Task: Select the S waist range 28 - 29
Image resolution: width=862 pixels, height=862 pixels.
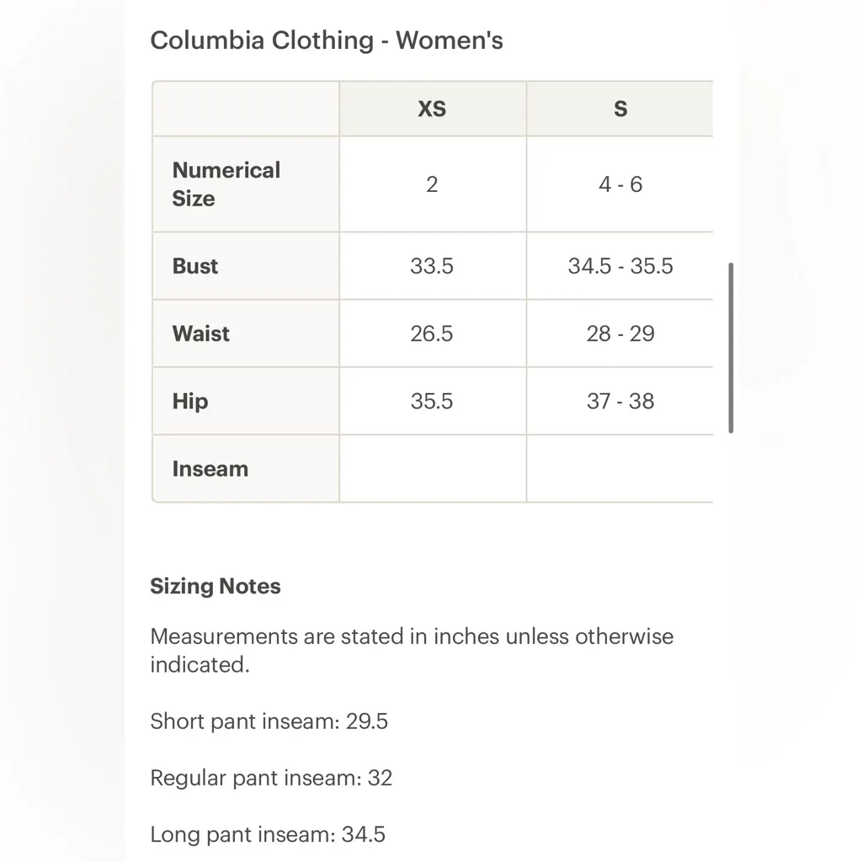Action: pos(620,333)
